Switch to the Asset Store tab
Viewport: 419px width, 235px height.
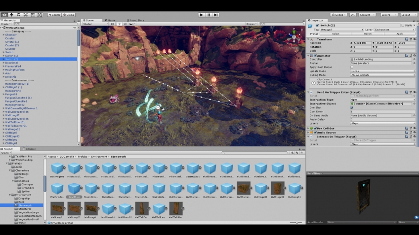135,20
